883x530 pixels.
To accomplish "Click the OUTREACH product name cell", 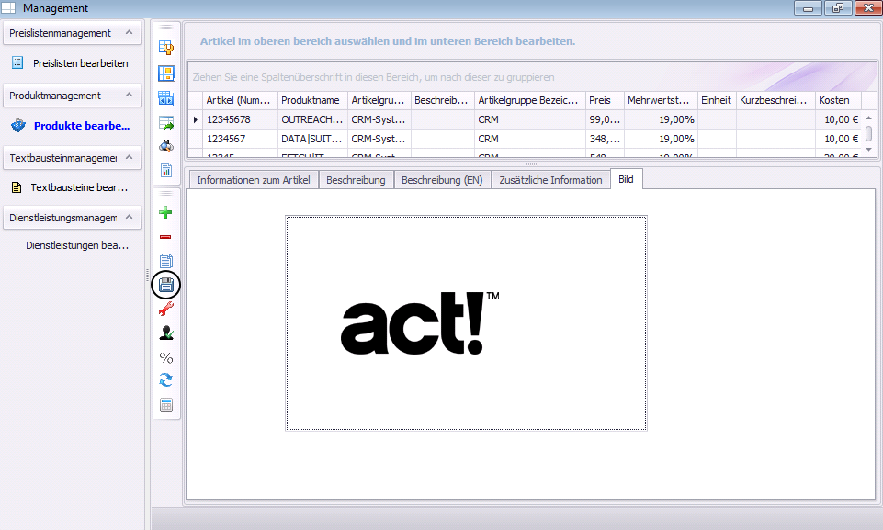I will [x=312, y=119].
